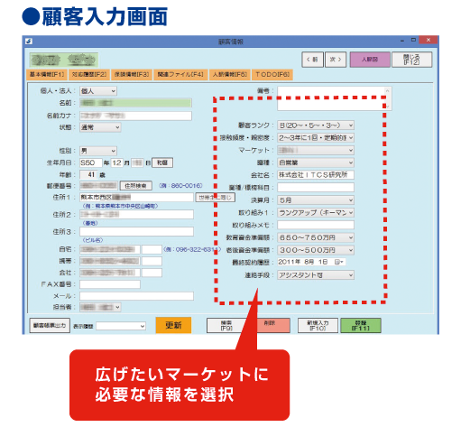Open the 職種 dropdown showing 自営業

[x=316, y=162]
